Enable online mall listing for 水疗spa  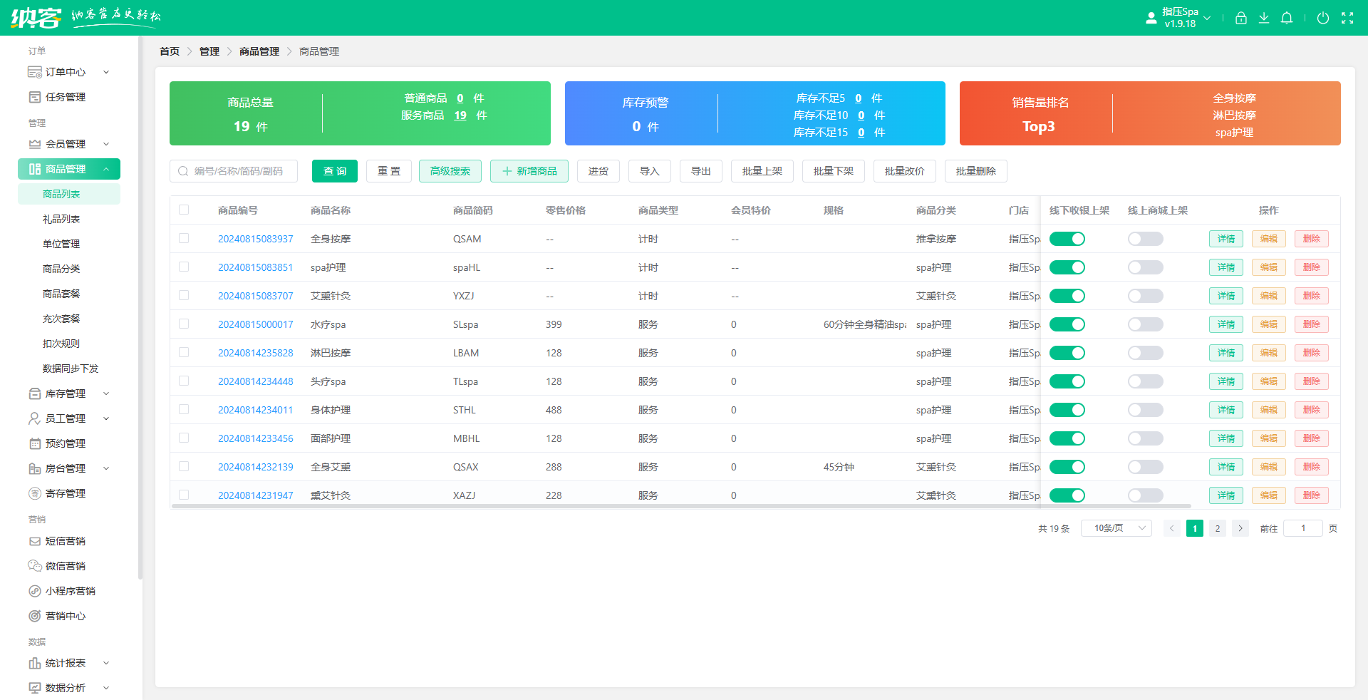[1144, 324]
